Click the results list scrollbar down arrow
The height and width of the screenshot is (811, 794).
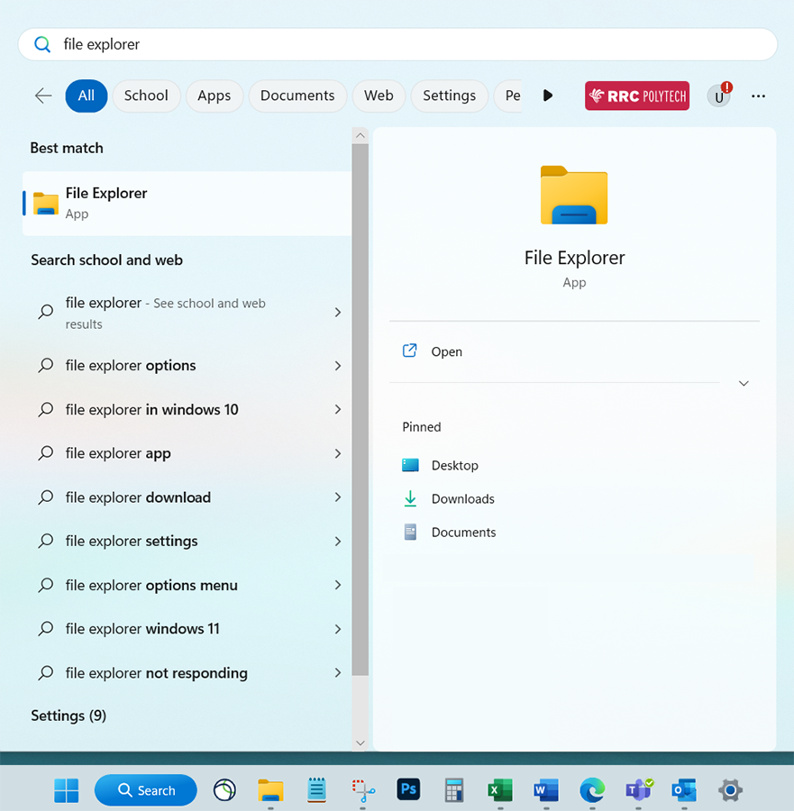(x=360, y=743)
